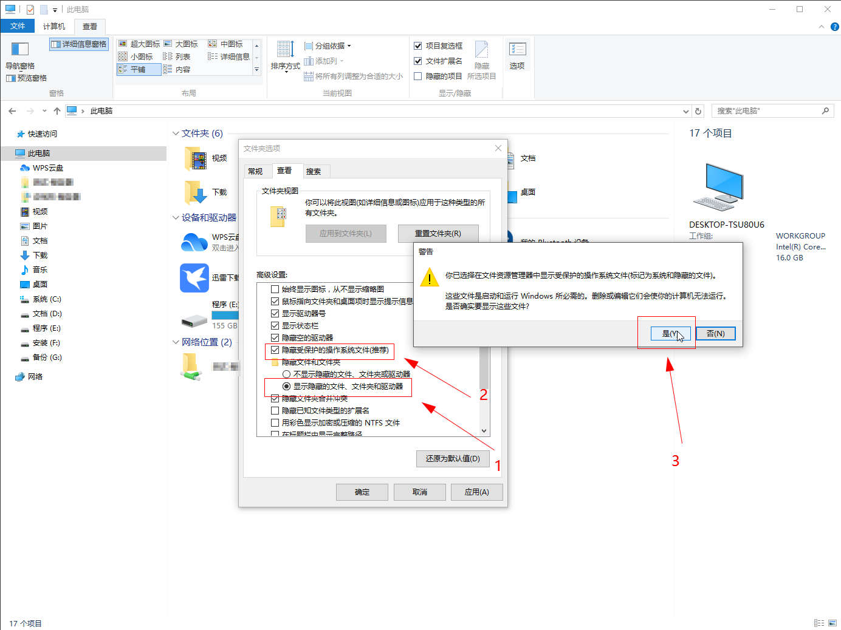Collapse the 网络位置 (2) section
Image resolution: width=841 pixels, height=630 pixels.
(176, 342)
